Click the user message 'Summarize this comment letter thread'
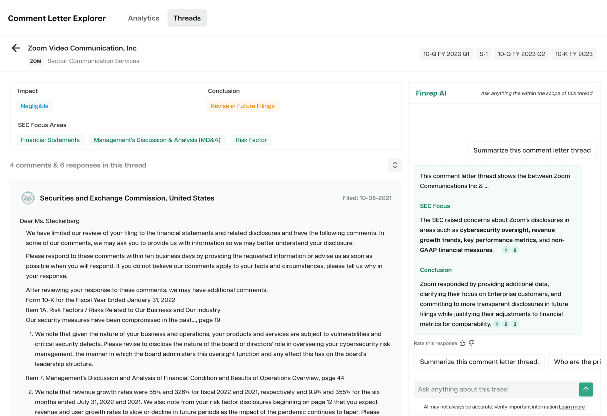 pos(532,150)
